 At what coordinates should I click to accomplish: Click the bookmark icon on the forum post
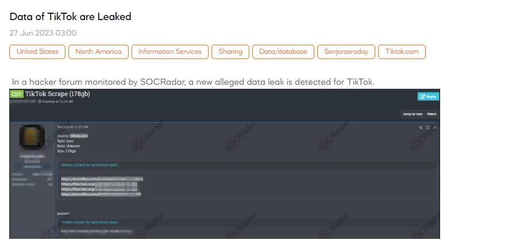(x=428, y=128)
